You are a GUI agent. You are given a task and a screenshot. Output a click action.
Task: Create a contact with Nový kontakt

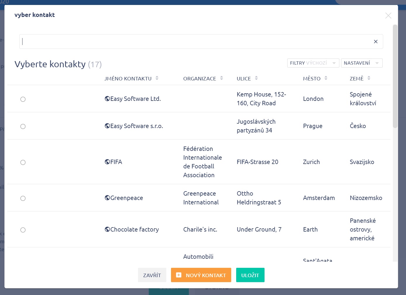[x=201, y=275]
